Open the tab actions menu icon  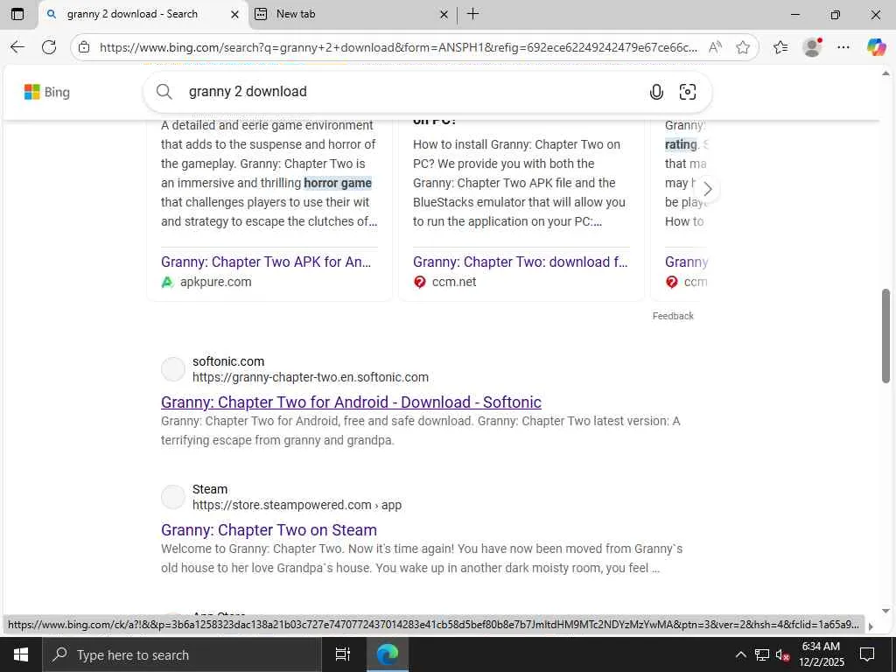(17, 14)
